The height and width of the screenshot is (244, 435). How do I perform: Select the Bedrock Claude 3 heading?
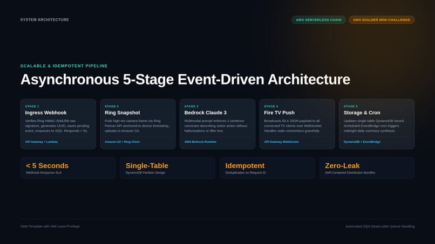coord(206,113)
